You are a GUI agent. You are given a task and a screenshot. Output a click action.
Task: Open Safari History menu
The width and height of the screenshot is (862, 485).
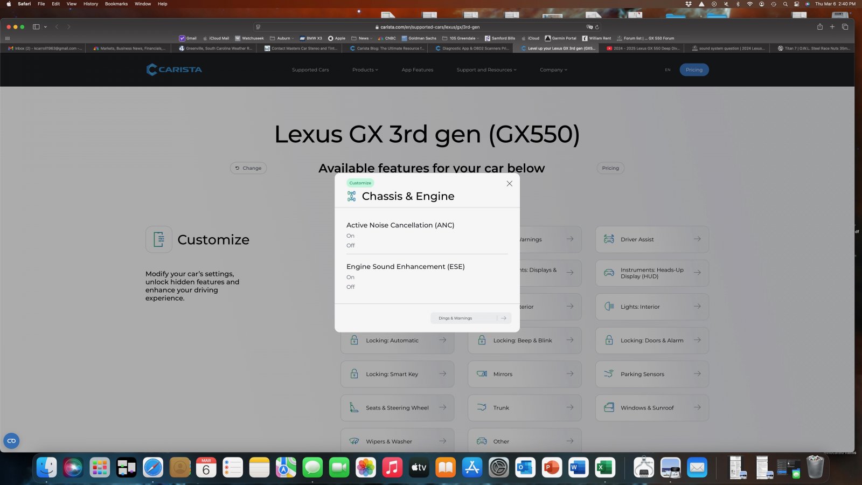pyautogui.click(x=91, y=4)
